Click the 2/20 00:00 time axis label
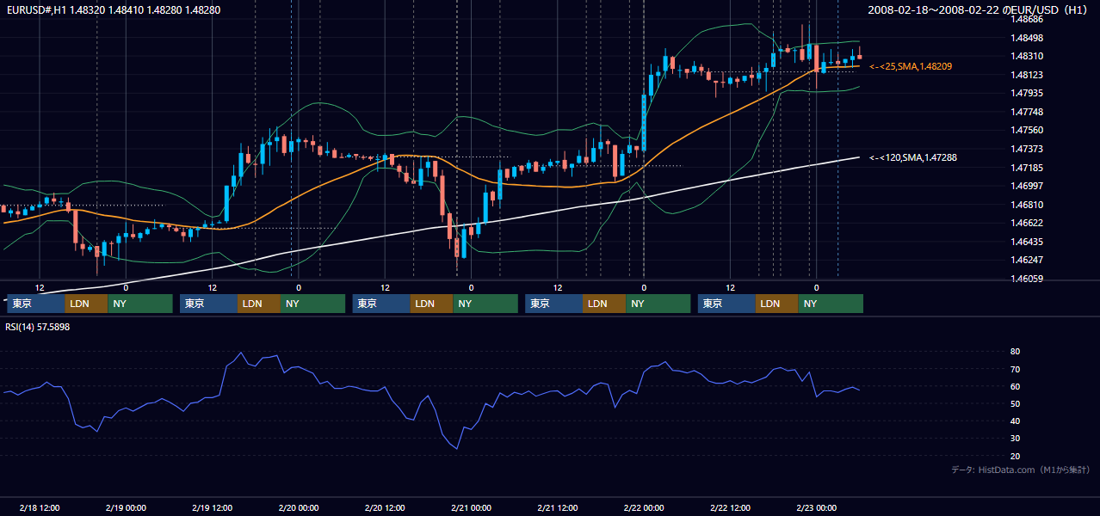 coord(299,507)
